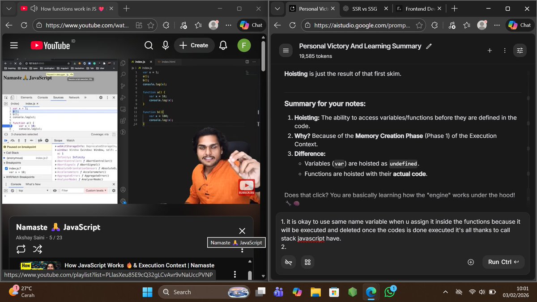
Task: Click the YouTube video player area
Action: pos(131,131)
